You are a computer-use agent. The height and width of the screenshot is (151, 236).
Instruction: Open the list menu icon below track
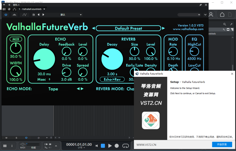coord(51,138)
